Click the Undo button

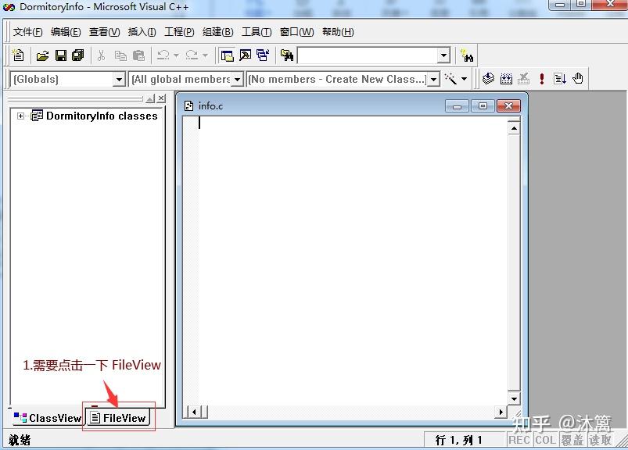click(x=164, y=55)
